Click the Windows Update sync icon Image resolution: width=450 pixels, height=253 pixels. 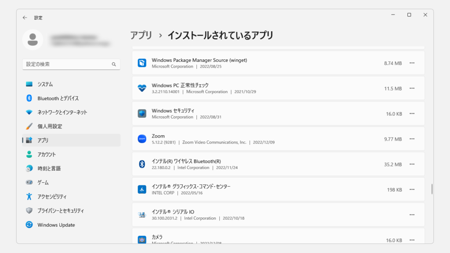click(29, 224)
